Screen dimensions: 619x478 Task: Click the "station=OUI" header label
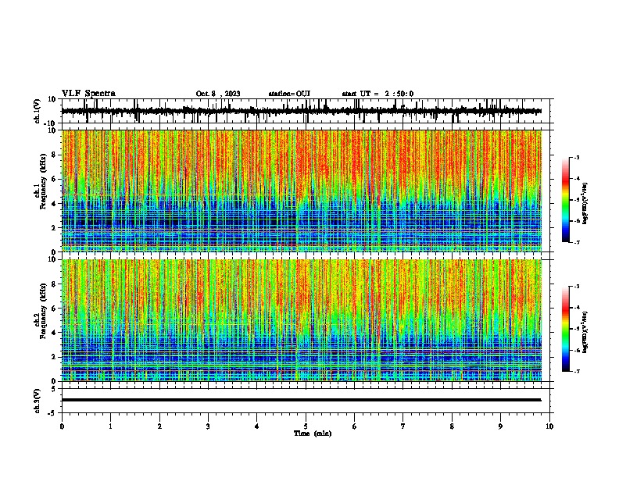(x=289, y=94)
